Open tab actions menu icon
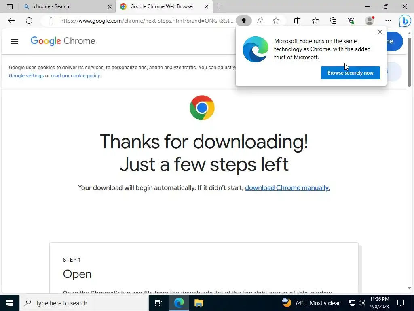The width and height of the screenshot is (414, 311). (10, 6)
